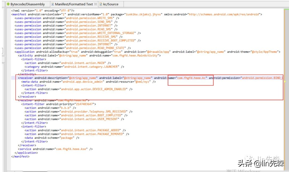
Task: Click the Java file icon on kc/Source tab
Action: coord(101,4)
